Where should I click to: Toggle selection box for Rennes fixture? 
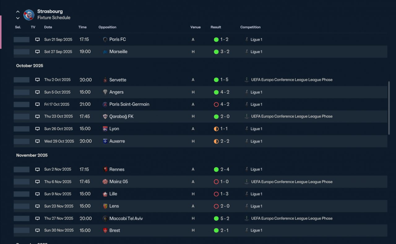point(22,169)
